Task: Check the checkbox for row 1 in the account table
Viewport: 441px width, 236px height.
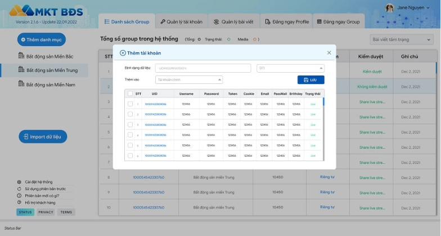Action: pyautogui.click(x=130, y=104)
